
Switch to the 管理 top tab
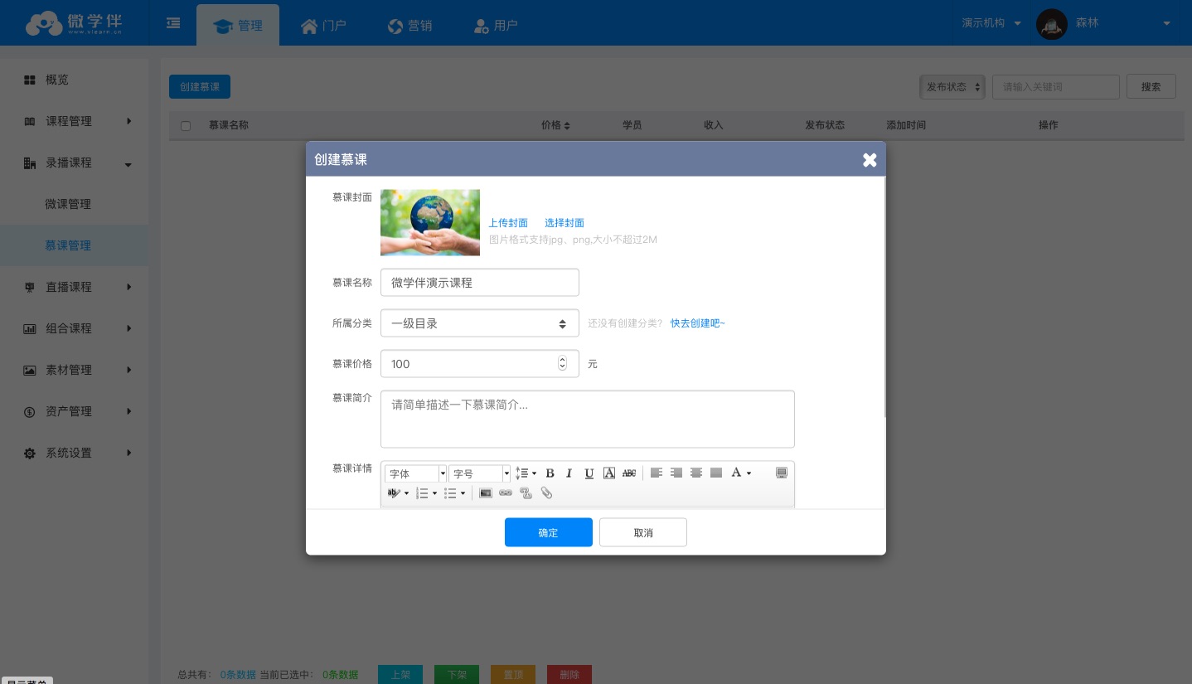pos(238,25)
